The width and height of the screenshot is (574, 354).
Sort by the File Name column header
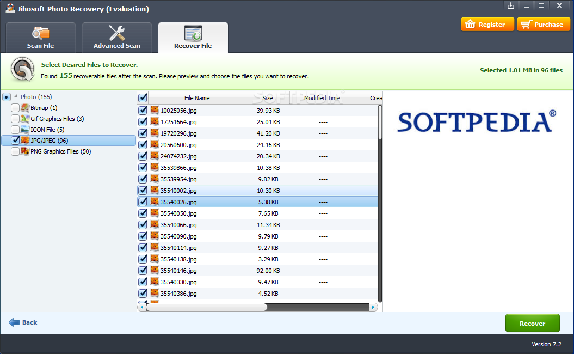(197, 98)
